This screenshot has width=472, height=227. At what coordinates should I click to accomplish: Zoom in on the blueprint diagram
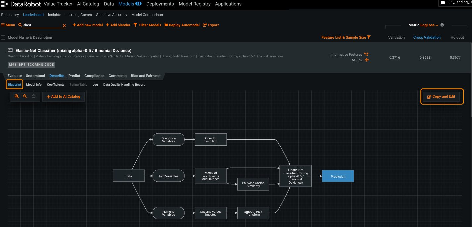pyautogui.click(x=17, y=96)
